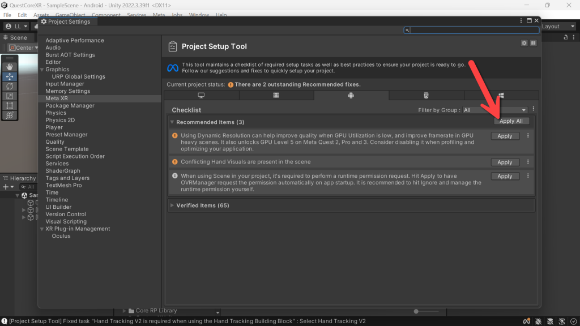Open the Layout dropdown
580x326 pixels.
click(x=558, y=26)
